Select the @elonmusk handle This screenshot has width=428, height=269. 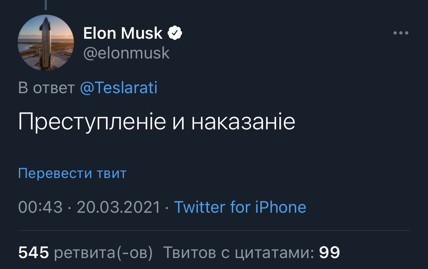(126, 53)
